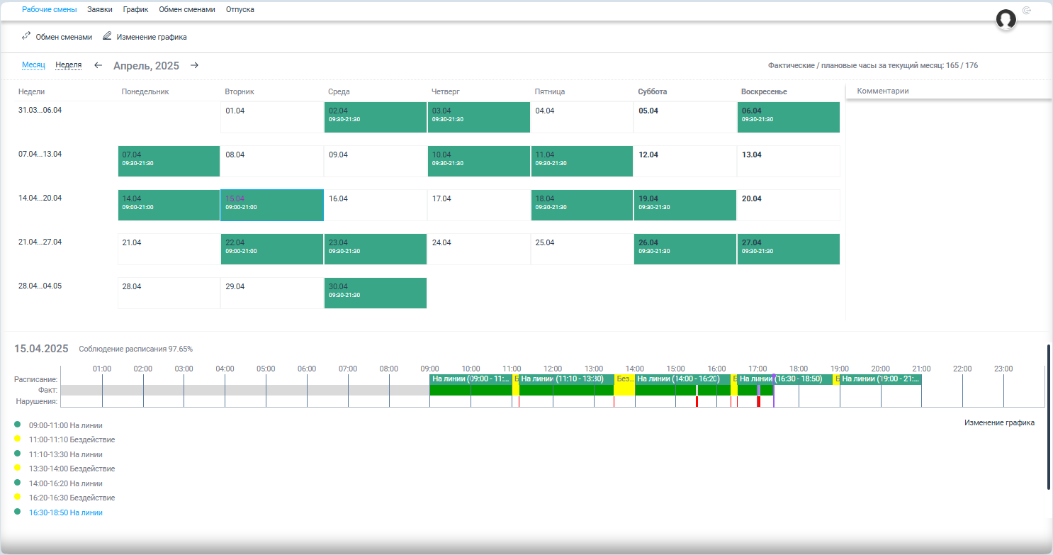
Task: Click yellow dot beside 13:30-14:00 Бездействие
Action: coord(18,469)
